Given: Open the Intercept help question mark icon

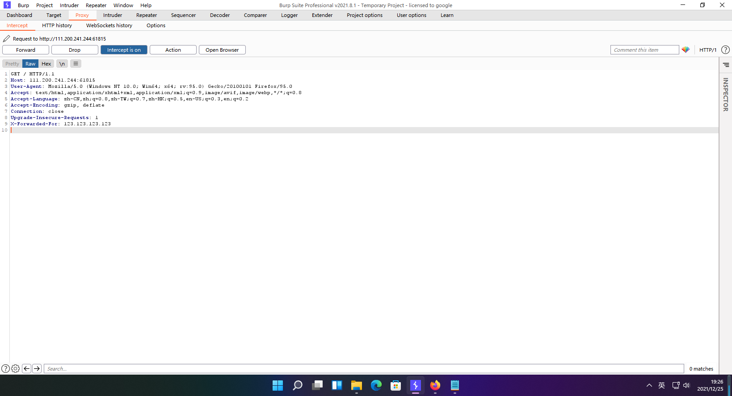Looking at the screenshot, I should pyautogui.click(x=725, y=50).
